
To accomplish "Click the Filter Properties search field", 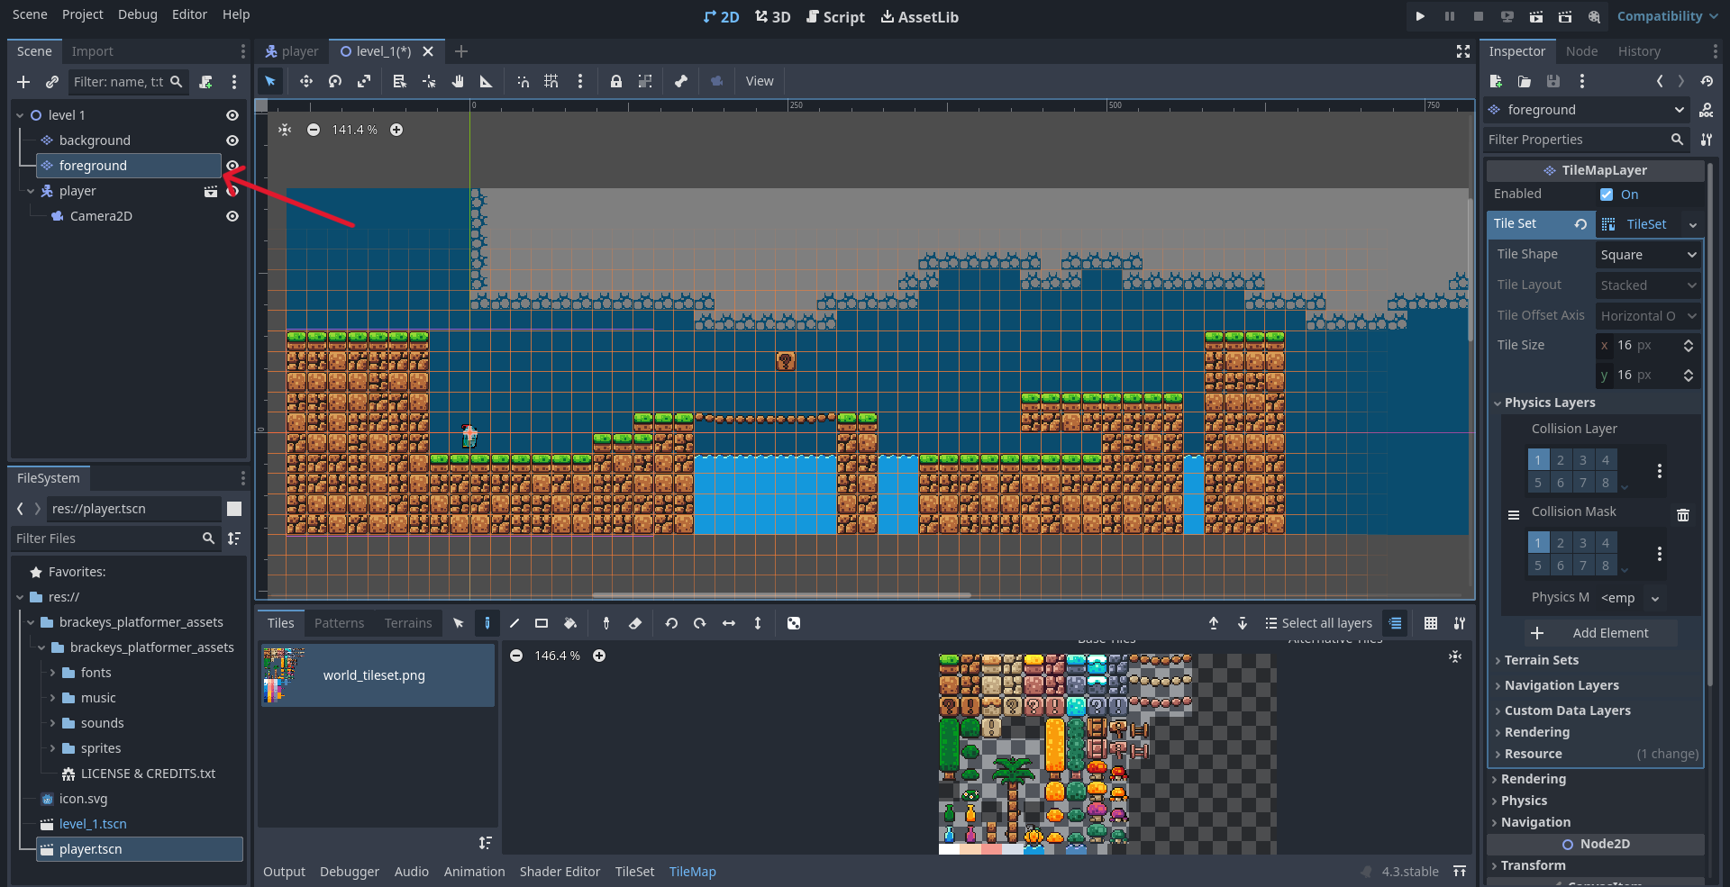I will 1586,140.
